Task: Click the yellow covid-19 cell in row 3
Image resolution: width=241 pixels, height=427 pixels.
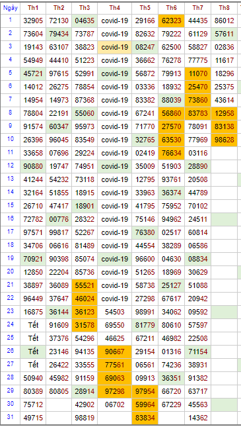Action: pos(115,47)
